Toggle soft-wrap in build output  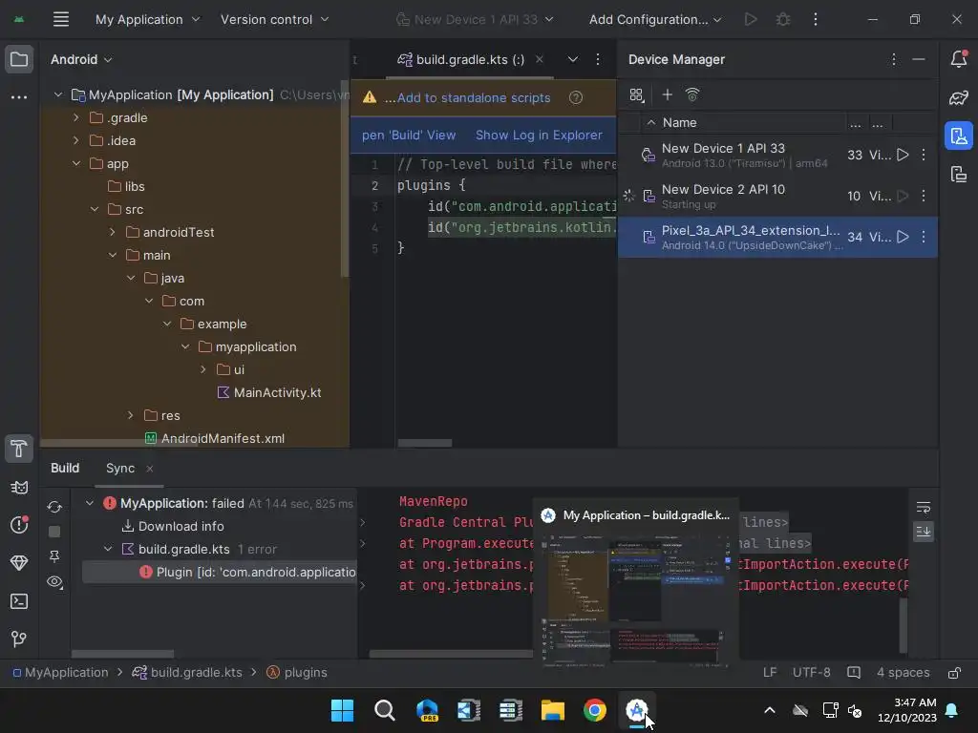click(x=924, y=508)
